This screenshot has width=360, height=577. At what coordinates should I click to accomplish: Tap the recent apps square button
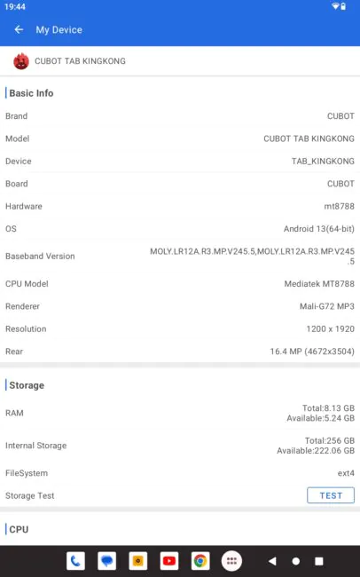pos(319,561)
